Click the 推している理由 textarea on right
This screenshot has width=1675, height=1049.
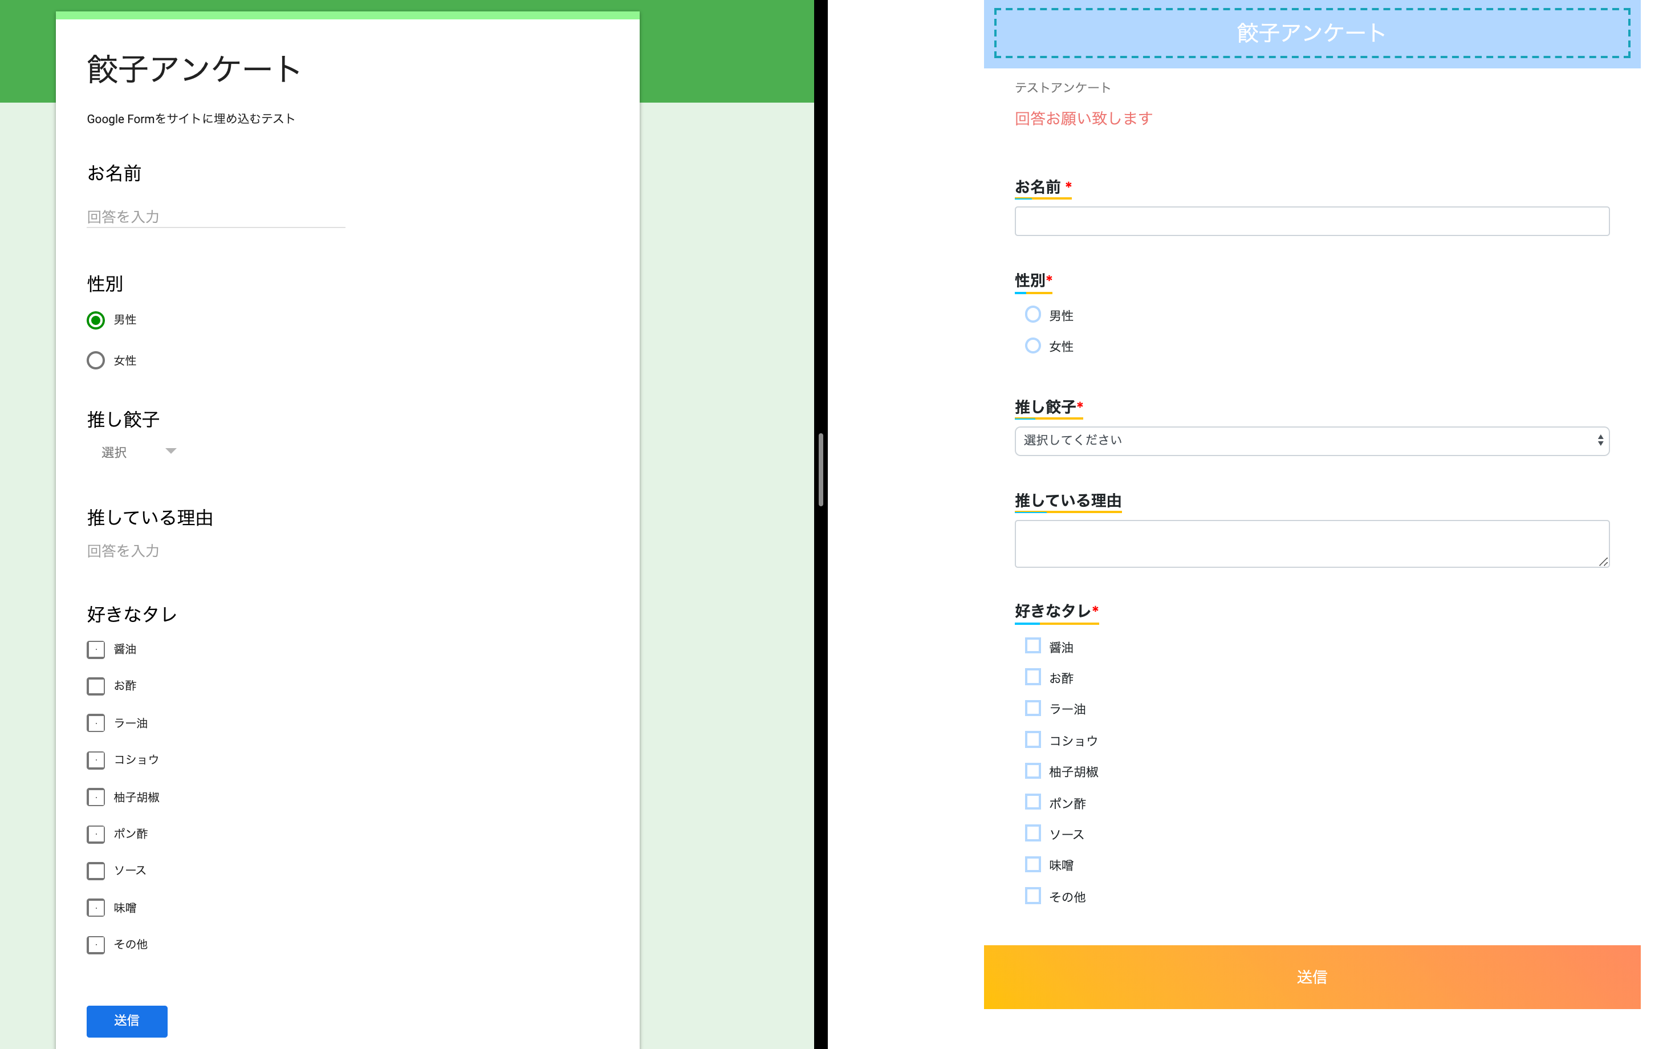(1311, 543)
